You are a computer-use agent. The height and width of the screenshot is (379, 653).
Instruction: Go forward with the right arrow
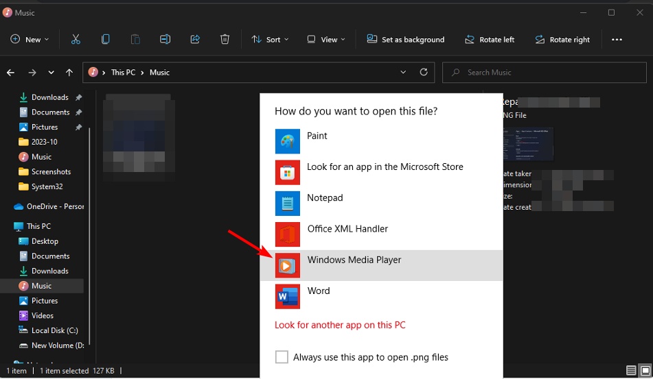tap(32, 73)
